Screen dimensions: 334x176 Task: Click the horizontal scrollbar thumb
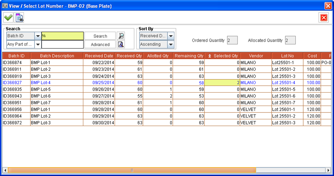[132, 170]
